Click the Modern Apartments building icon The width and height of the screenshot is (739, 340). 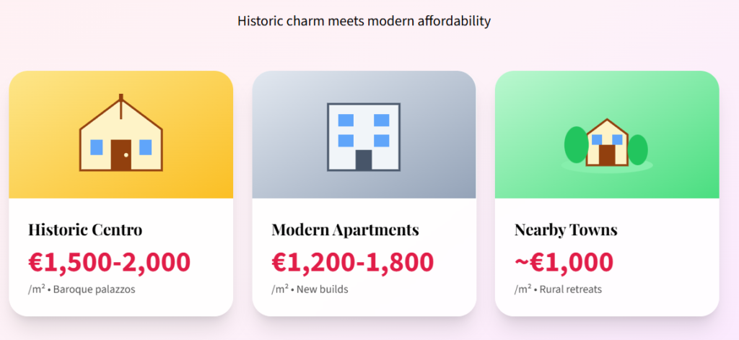[x=363, y=136]
